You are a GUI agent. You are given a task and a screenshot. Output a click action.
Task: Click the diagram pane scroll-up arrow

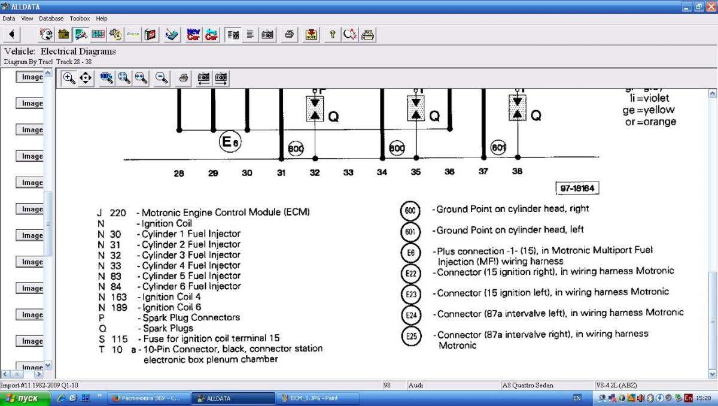(712, 93)
